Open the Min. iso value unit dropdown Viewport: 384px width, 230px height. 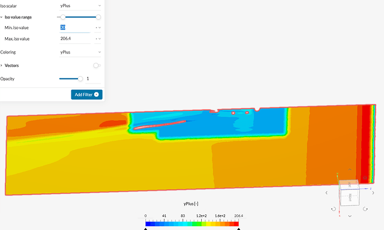[98, 28]
